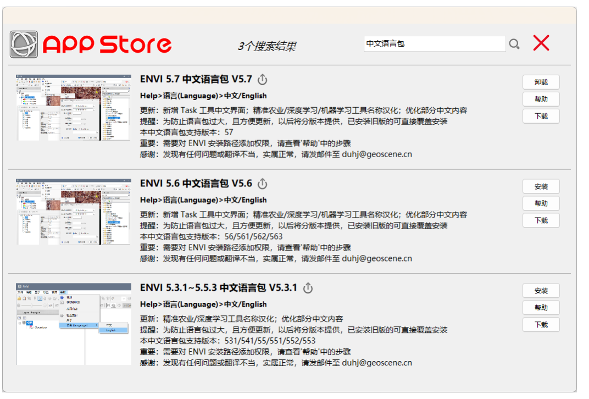
Task: Click the magnifier search icon
Action: tap(514, 45)
